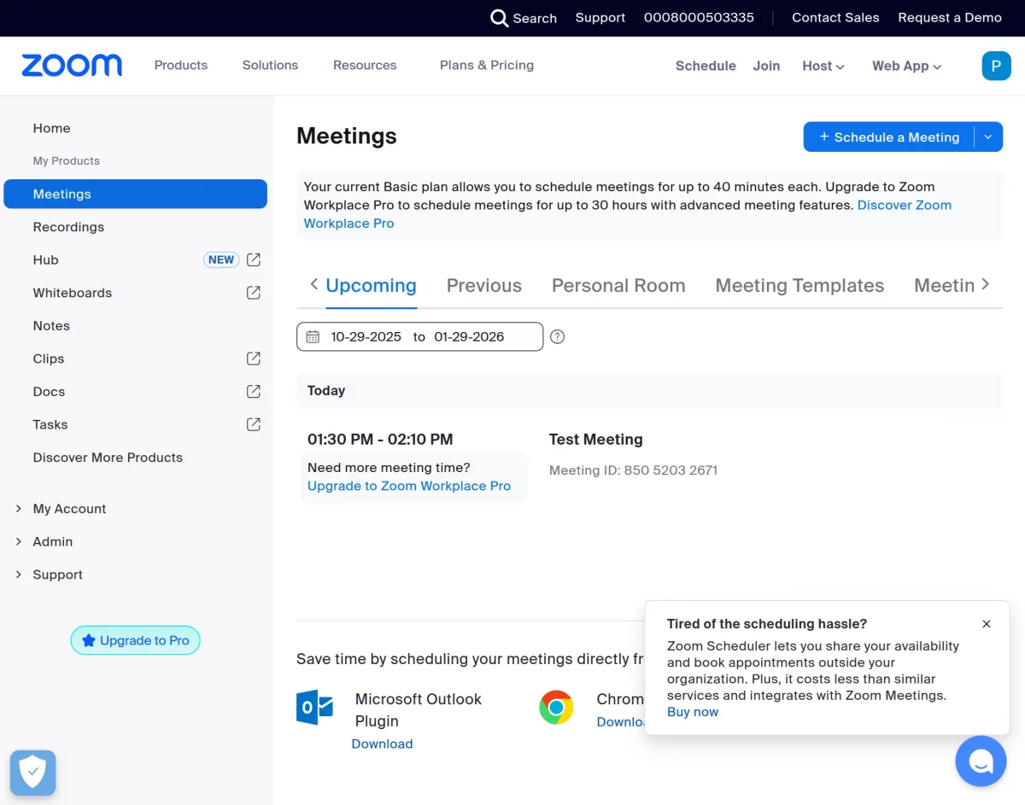Click the date range input field
Viewport: 1025px width, 805px height.
[x=419, y=336]
